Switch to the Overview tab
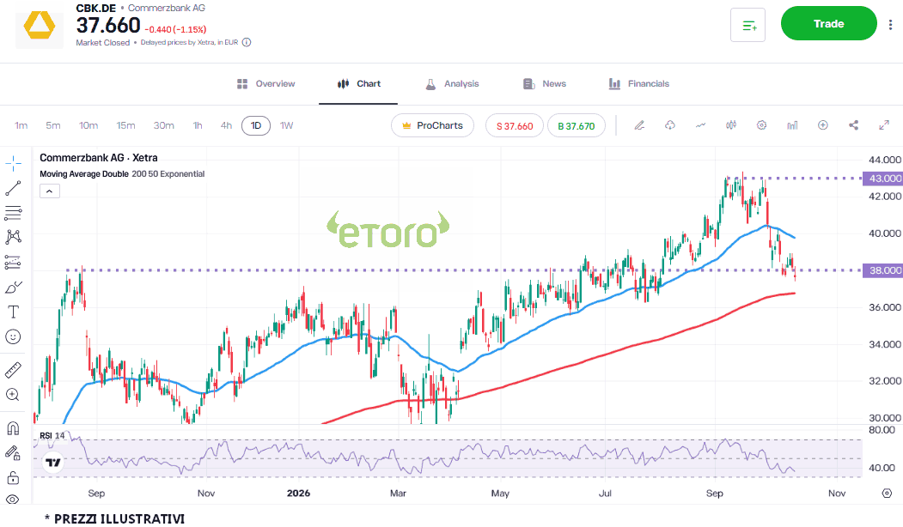The height and width of the screenshot is (527, 903). [266, 84]
